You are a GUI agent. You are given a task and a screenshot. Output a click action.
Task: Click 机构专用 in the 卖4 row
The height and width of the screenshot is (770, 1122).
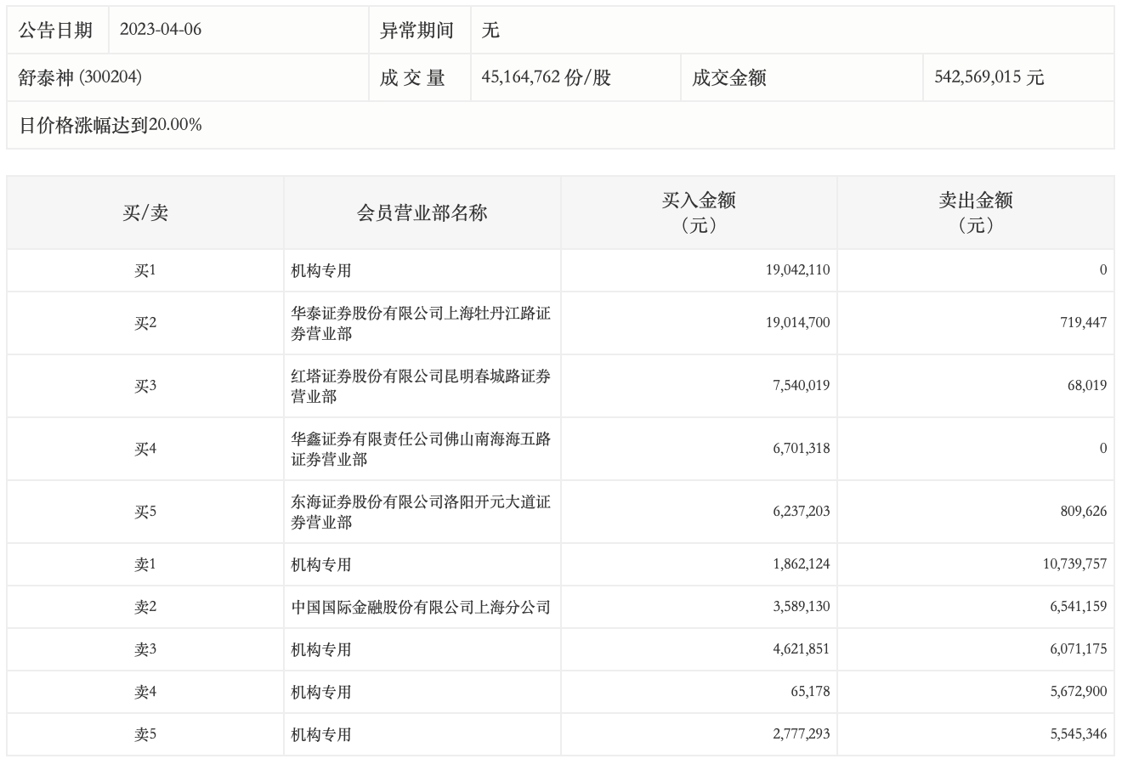[x=321, y=692]
